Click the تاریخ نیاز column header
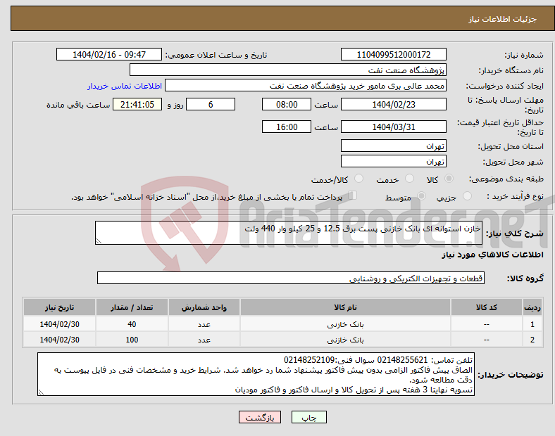 (x=59, y=307)
